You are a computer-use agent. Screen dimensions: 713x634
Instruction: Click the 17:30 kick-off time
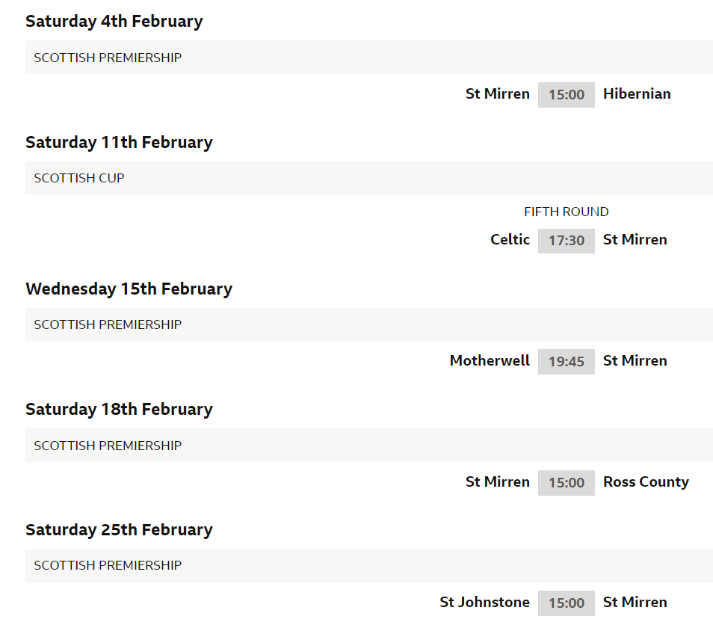pos(566,241)
